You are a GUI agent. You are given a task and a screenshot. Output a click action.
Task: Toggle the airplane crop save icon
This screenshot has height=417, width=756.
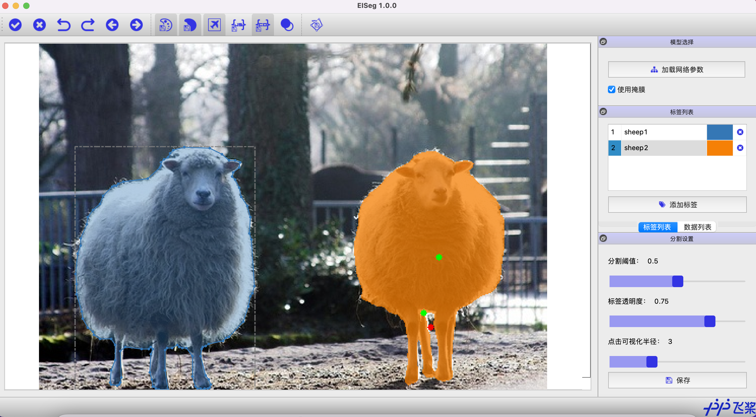pos(214,25)
